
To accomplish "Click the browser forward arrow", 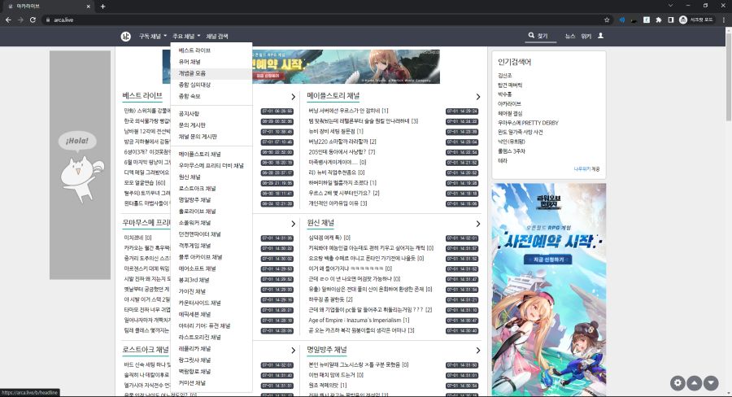I will point(20,20).
